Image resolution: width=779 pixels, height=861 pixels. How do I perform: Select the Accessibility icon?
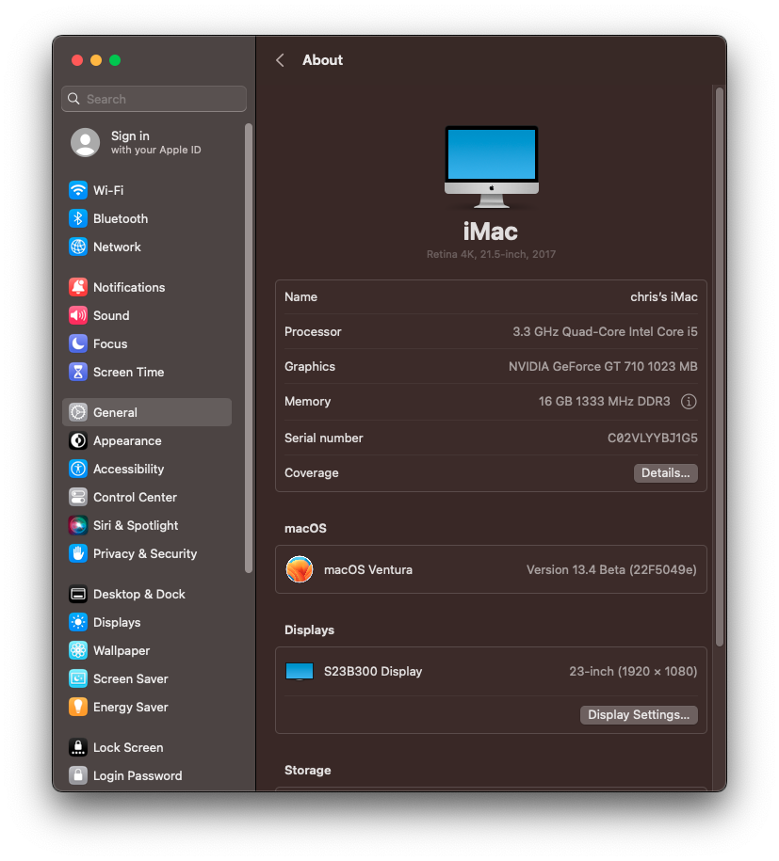(x=78, y=469)
